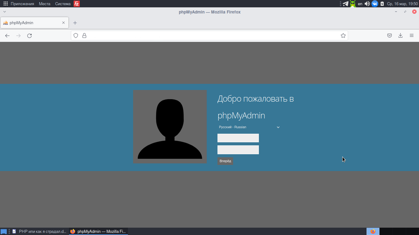Open the Русский - Russian language dropdown

249,127
